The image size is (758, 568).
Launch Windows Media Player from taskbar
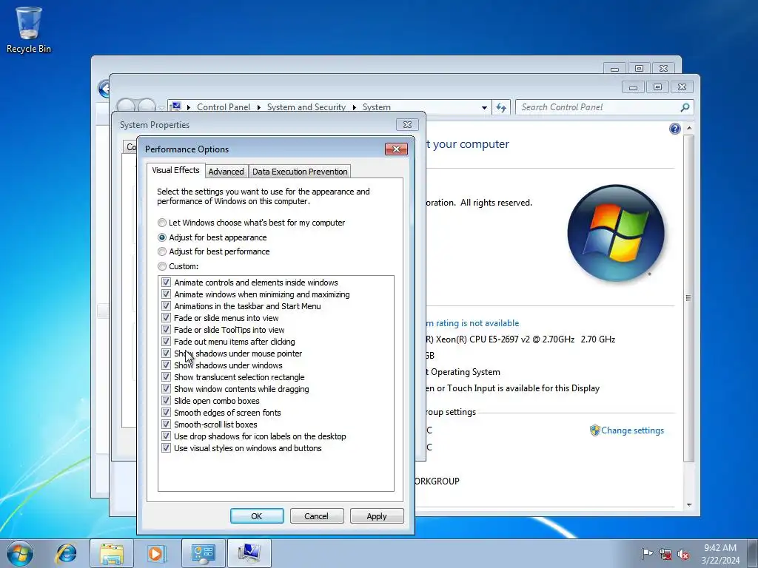coord(156,553)
